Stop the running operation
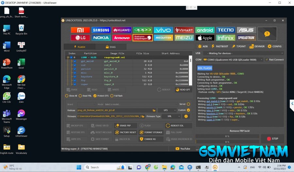Screen dimensions: 294x172 (x=272, y=139)
